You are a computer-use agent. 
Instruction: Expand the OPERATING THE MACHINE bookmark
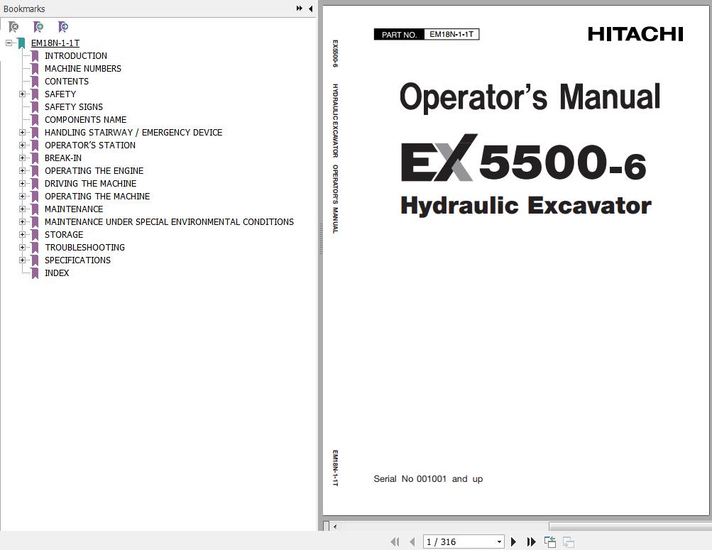click(22, 196)
